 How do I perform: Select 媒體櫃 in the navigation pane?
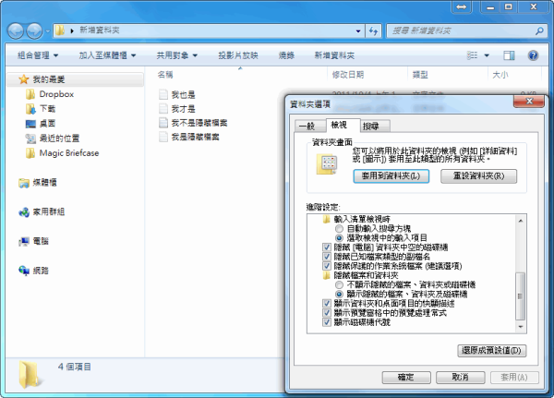(44, 183)
